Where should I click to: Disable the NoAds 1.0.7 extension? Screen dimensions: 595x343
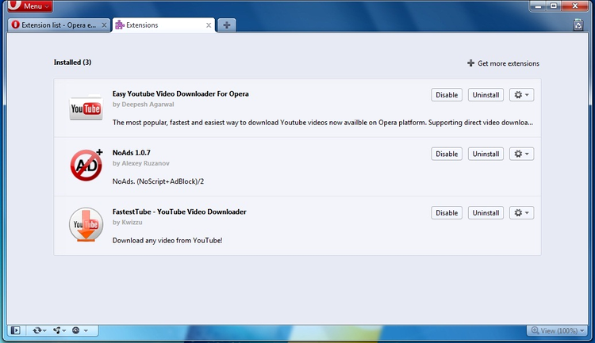coord(447,154)
